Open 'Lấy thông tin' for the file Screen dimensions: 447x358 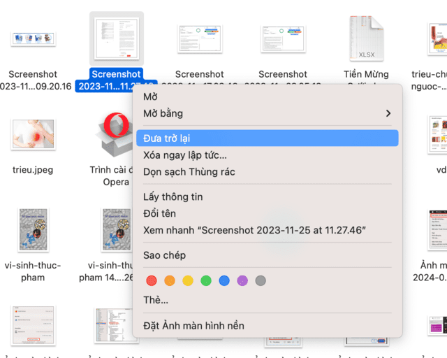(x=267, y=196)
